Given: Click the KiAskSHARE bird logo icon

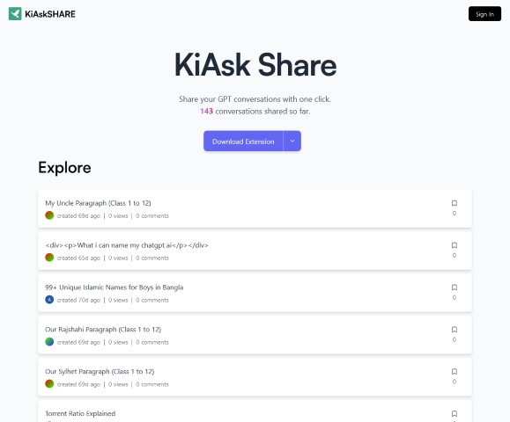Looking at the screenshot, I should 15,14.
